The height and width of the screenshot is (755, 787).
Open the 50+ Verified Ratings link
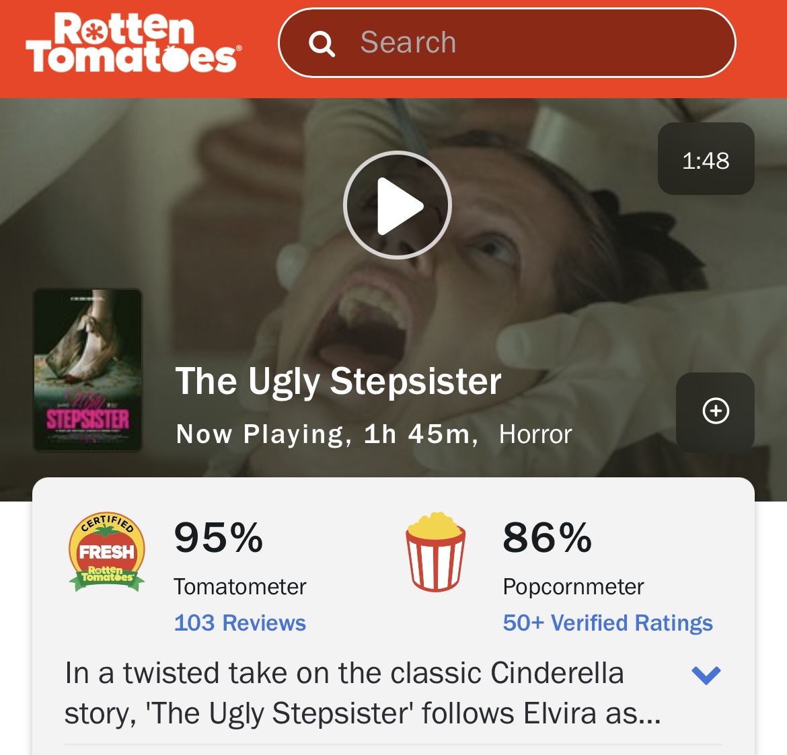tap(608, 623)
